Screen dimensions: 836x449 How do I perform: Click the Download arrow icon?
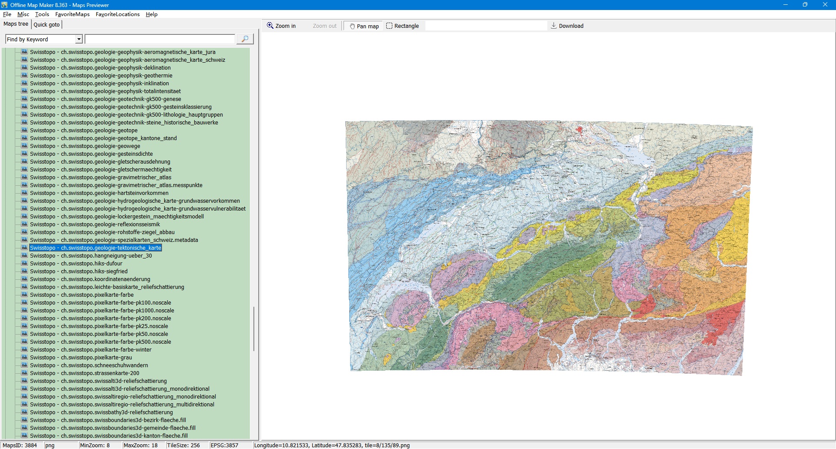coord(553,26)
